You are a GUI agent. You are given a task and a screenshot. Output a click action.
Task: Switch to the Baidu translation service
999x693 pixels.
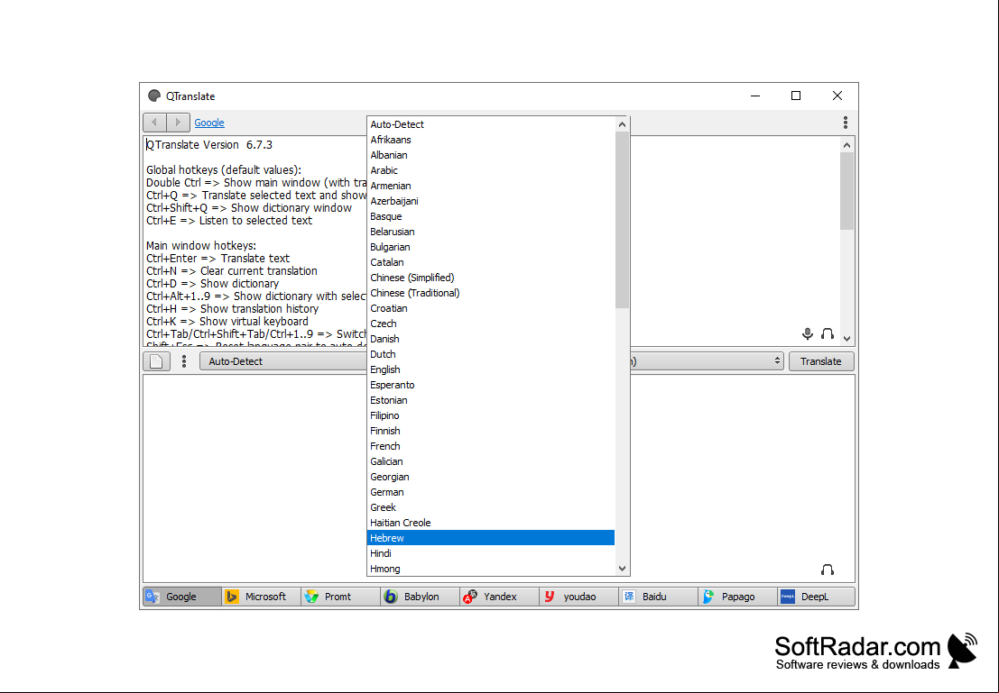point(658,597)
